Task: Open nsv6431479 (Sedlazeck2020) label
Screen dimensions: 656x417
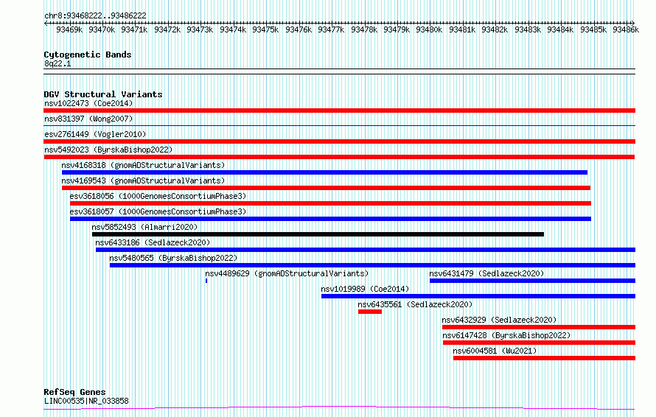Action: click(486, 273)
